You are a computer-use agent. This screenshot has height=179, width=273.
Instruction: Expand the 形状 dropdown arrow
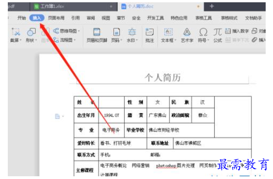tap(36, 40)
